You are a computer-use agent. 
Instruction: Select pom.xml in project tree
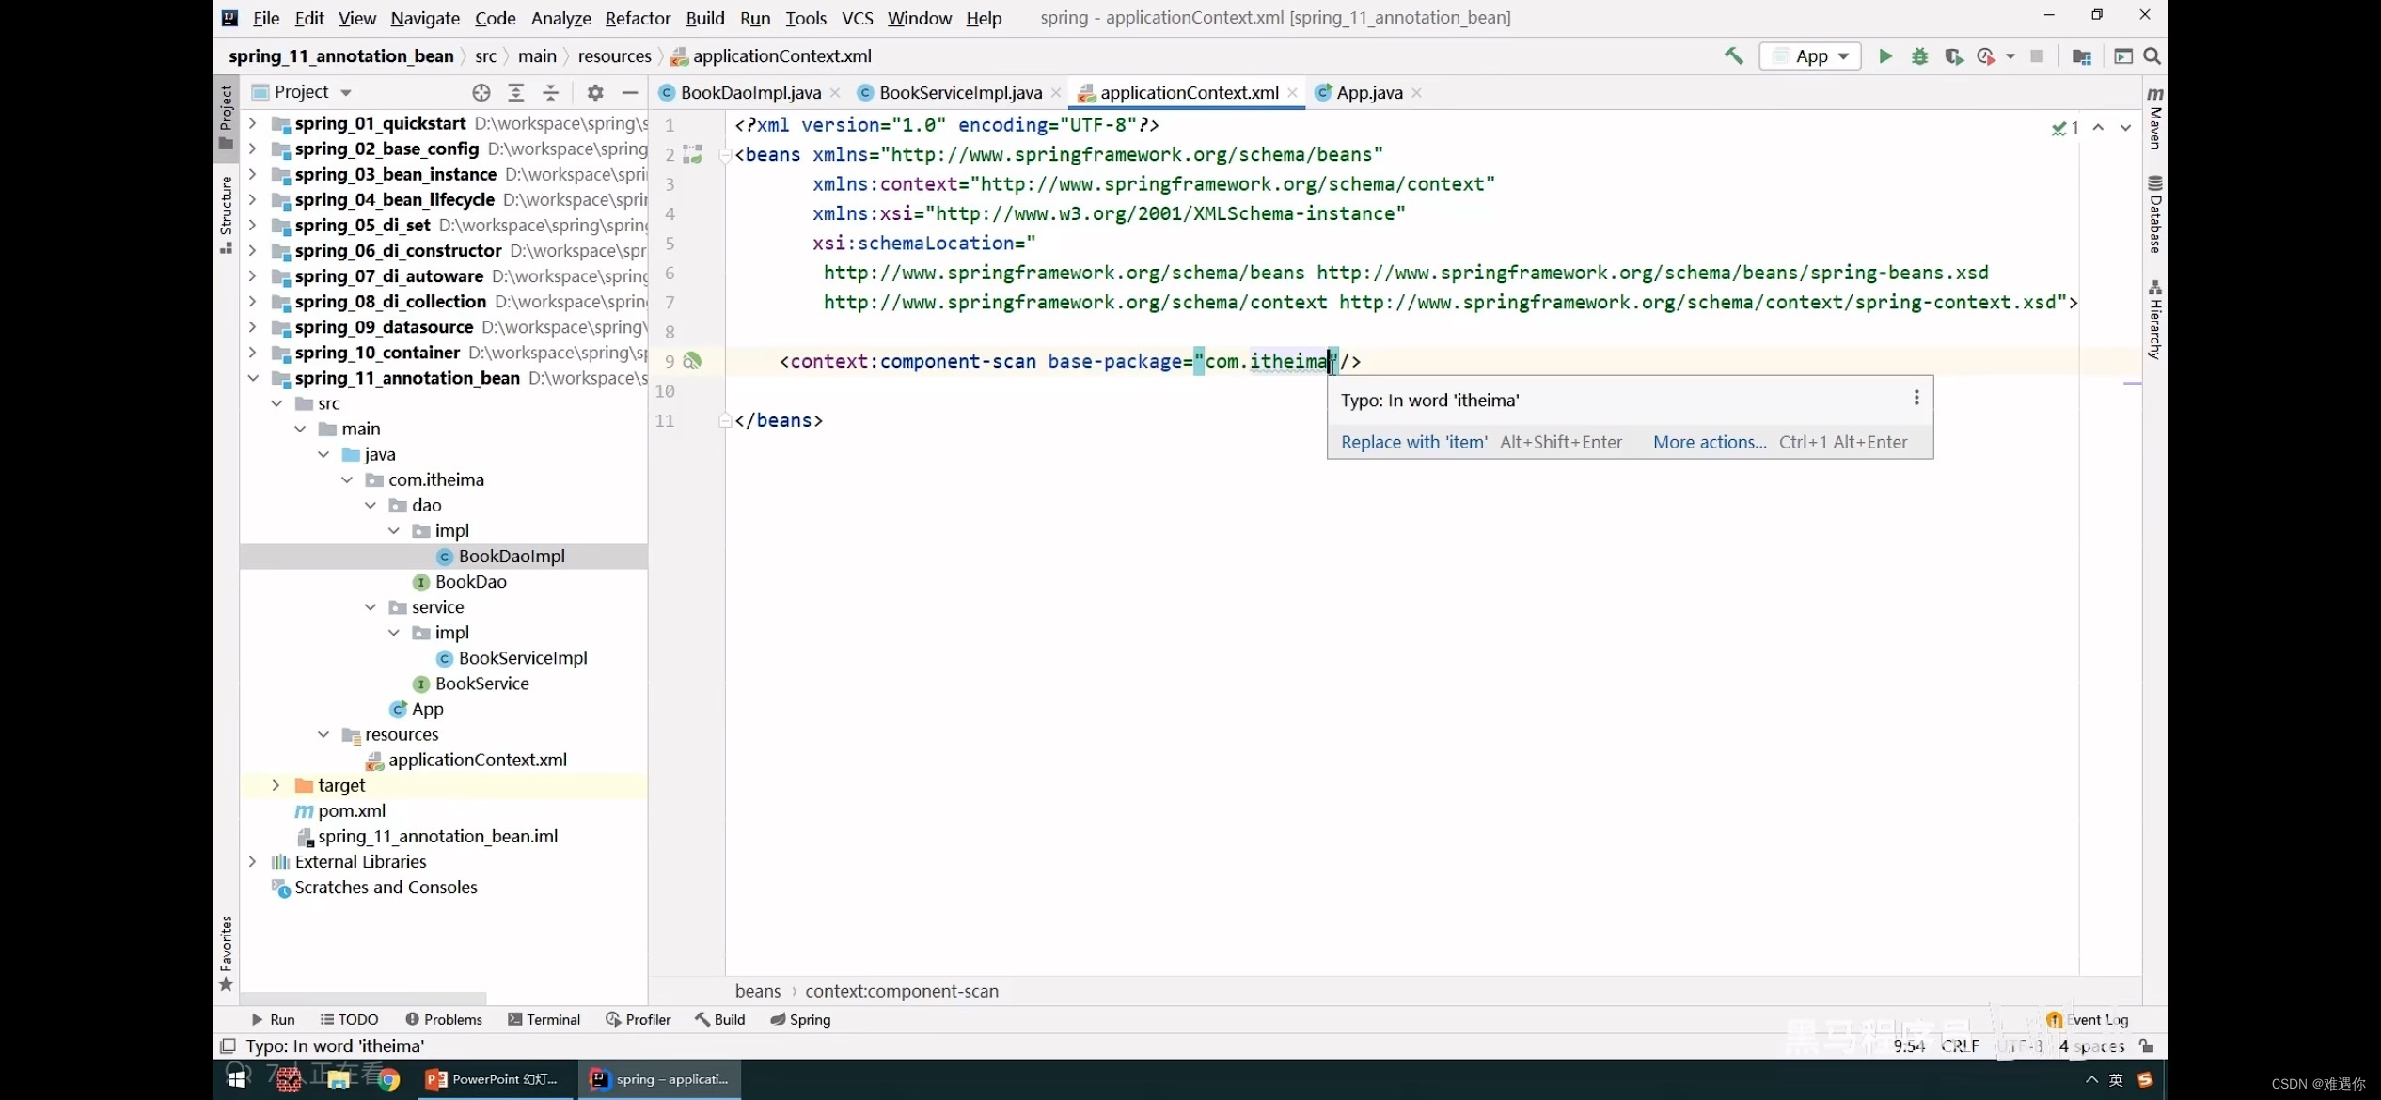(351, 810)
